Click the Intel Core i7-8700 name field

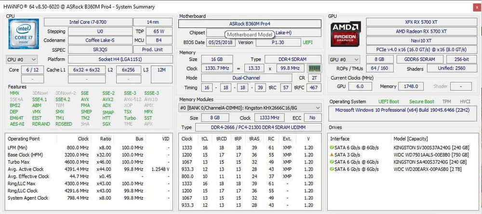(88, 22)
